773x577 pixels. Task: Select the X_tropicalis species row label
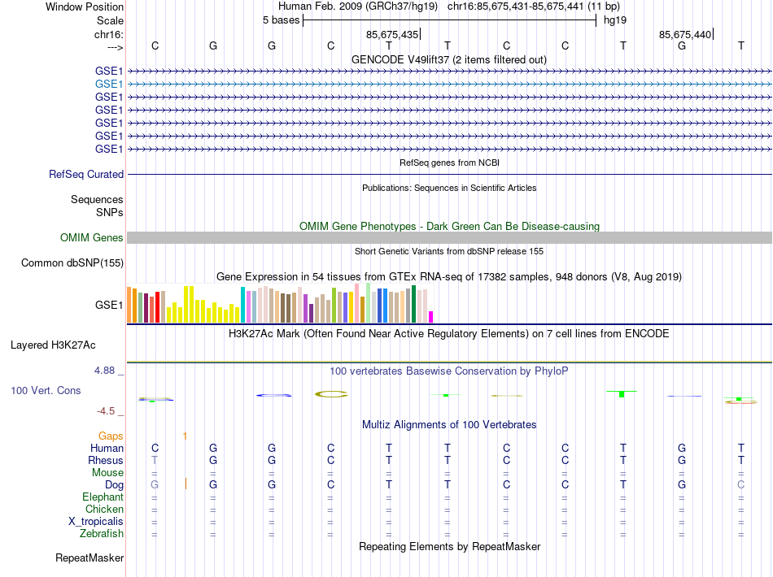96,522
